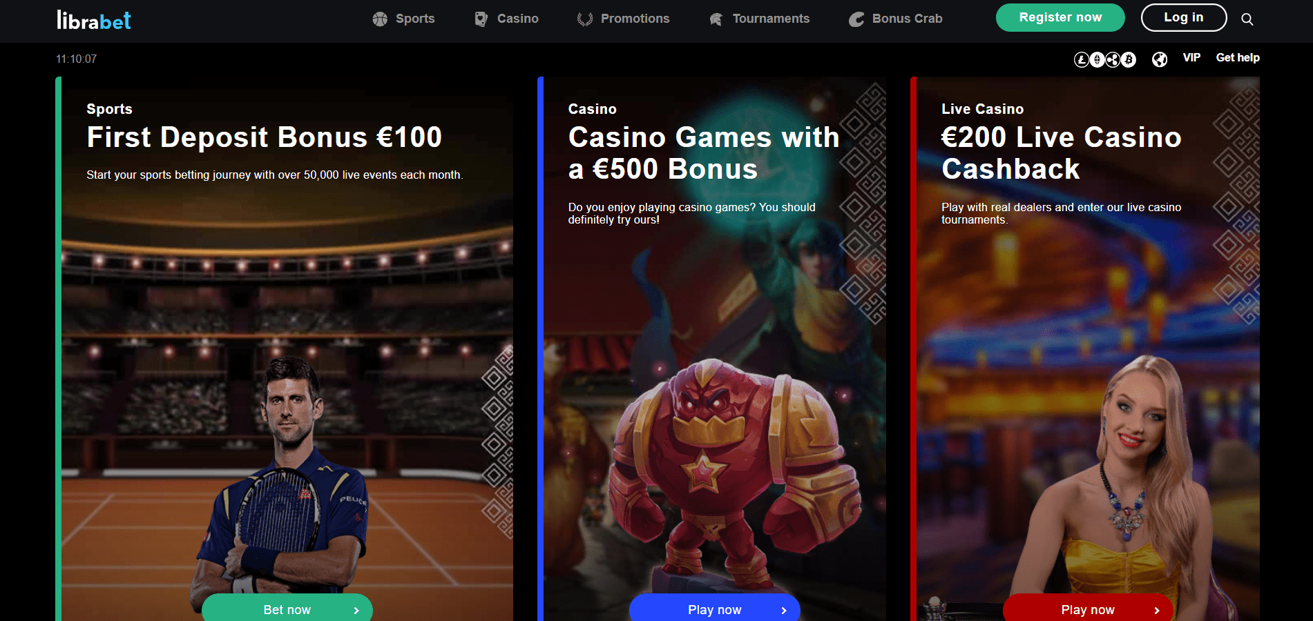
Task: Click the Tournaments horse icon
Action: point(716,19)
